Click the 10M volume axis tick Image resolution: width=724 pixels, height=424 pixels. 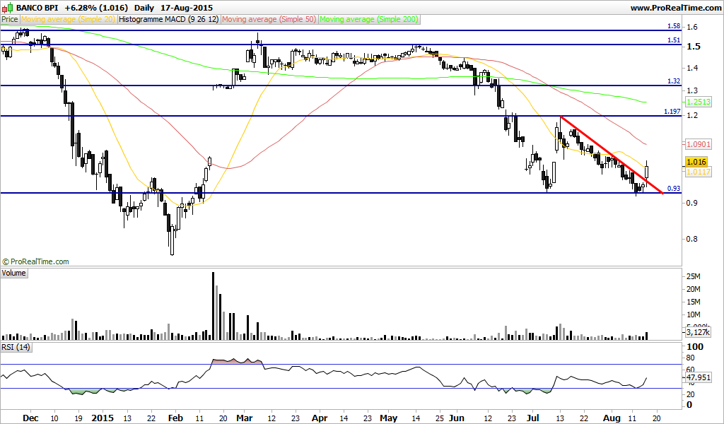pyautogui.click(x=694, y=315)
